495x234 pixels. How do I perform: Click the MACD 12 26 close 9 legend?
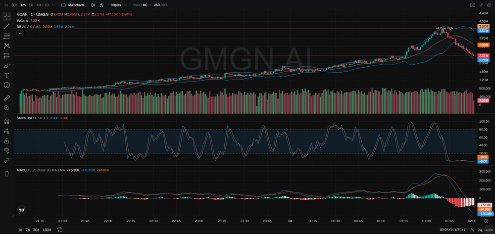click(41, 170)
